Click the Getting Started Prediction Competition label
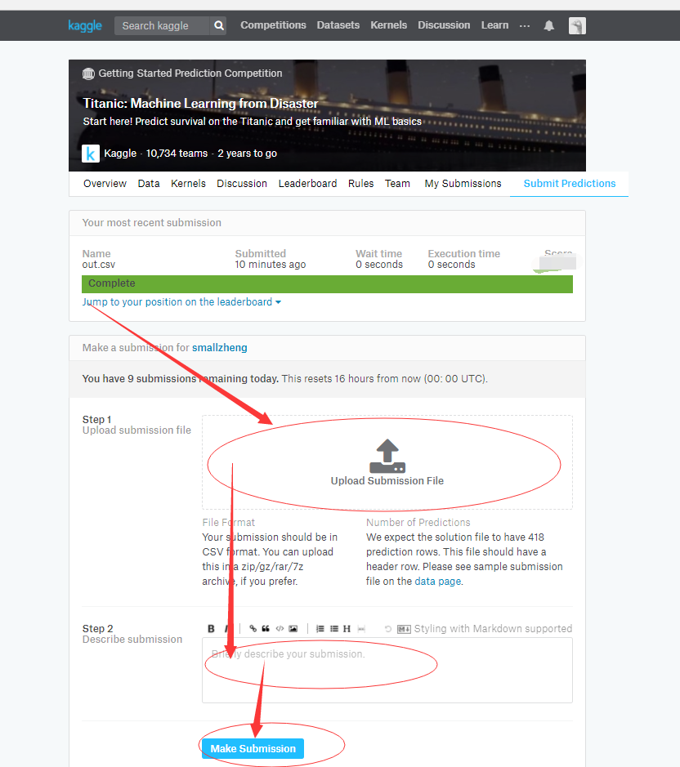This screenshot has width=680, height=767. [190, 74]
